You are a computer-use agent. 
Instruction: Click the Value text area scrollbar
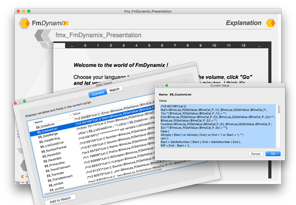(279, 126)
